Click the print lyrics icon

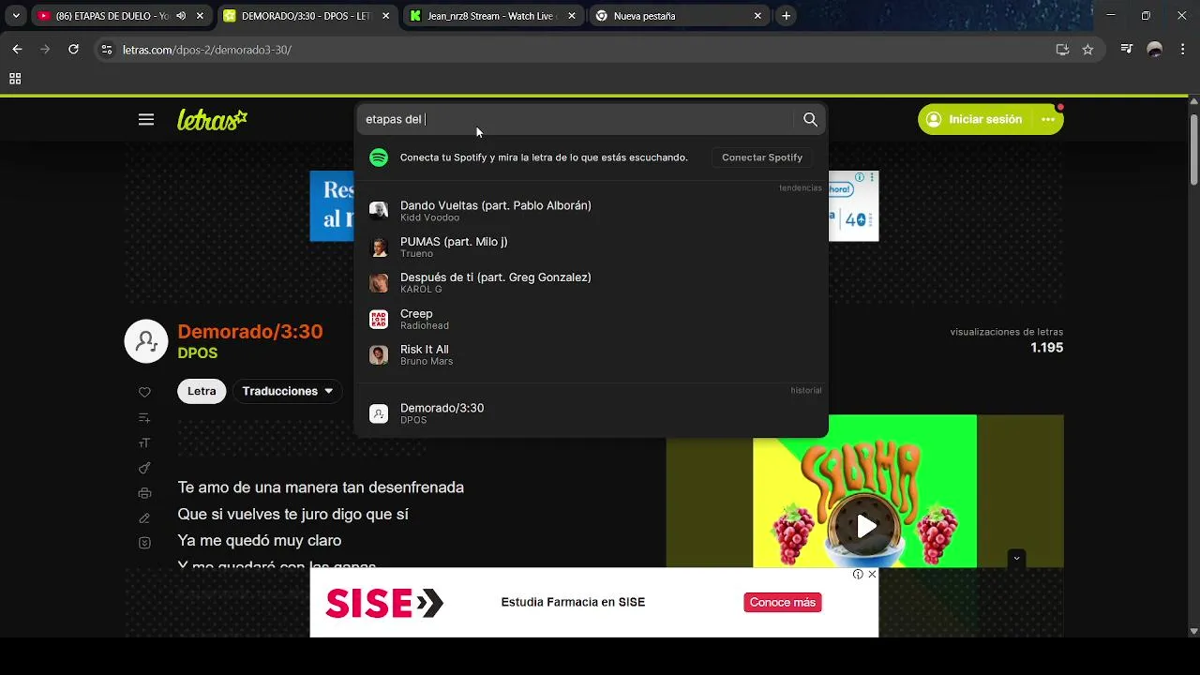(x=144, y=493)
